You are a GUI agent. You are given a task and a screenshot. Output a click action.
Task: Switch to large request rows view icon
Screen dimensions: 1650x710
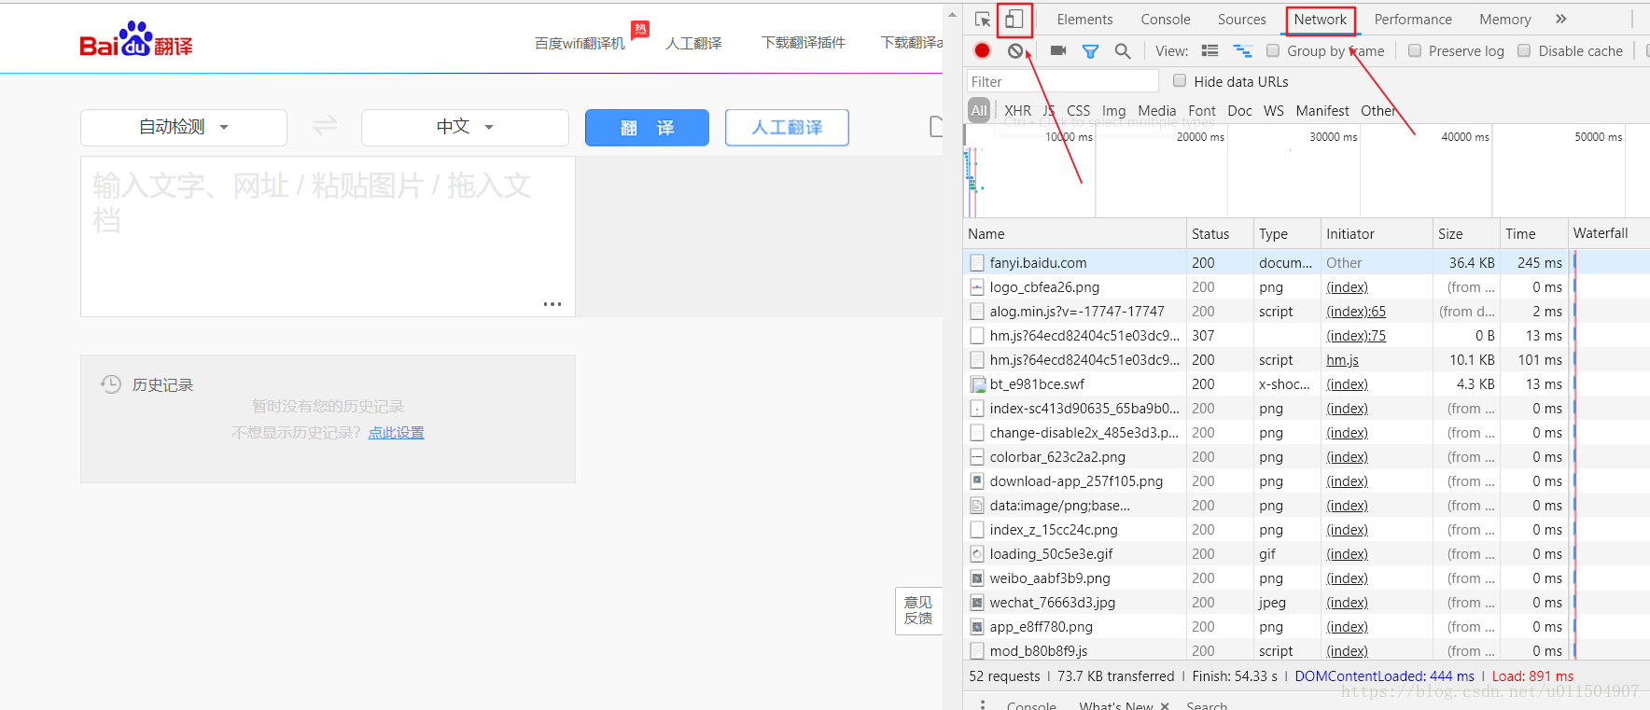pos(1210,51)
